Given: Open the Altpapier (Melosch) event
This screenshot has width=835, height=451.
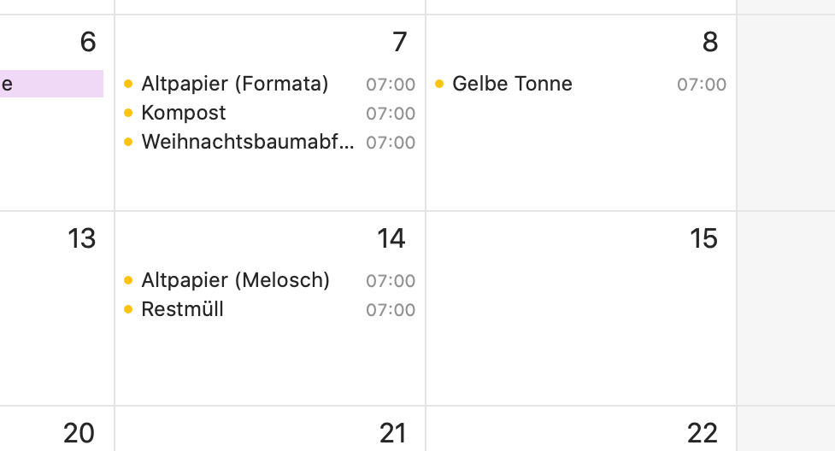Looking at the screenshot, I should [x=269, y=280].
